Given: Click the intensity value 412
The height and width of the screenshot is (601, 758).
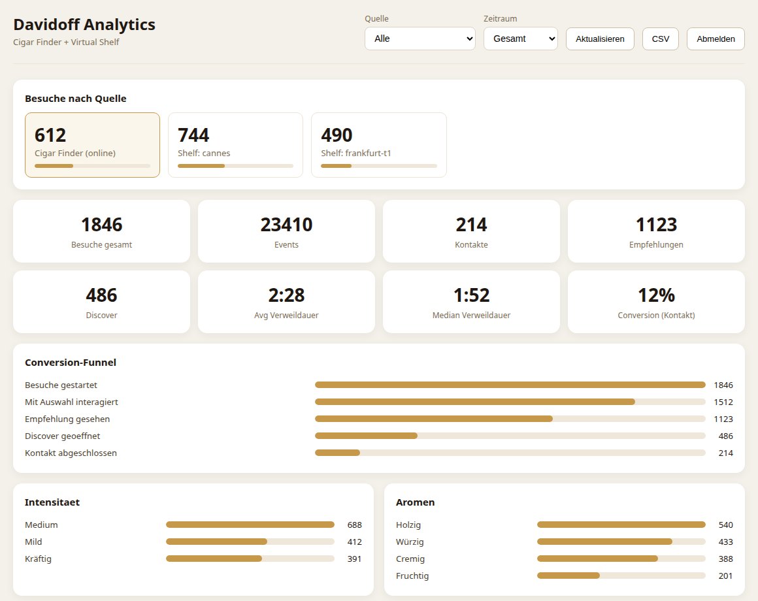Looking at the screenshot, I should (354, 542).
